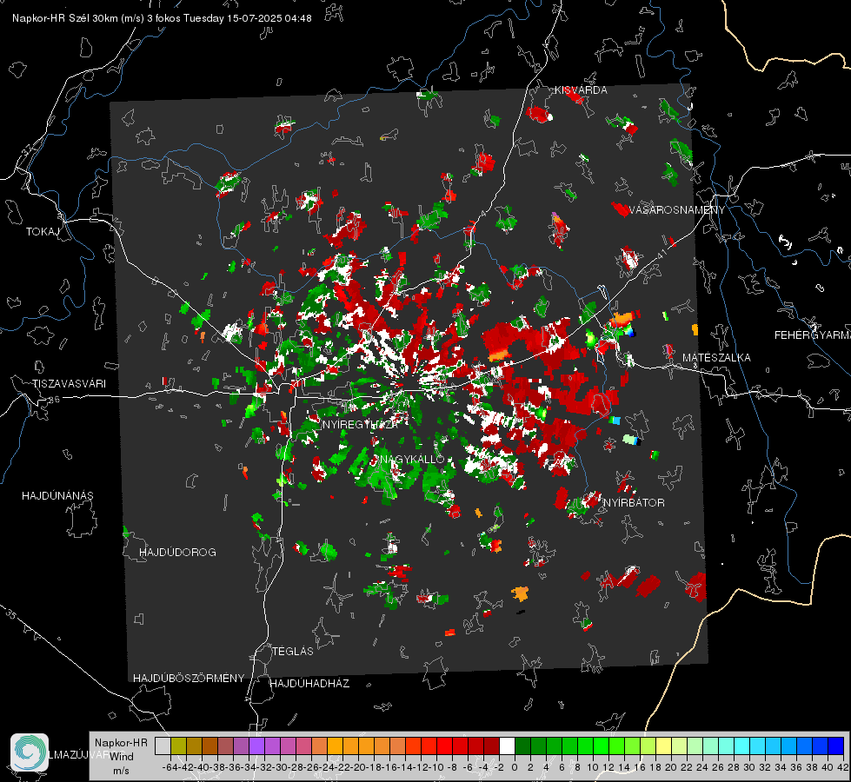Select the dark green swatch between 0 and 2

(522, 746)
